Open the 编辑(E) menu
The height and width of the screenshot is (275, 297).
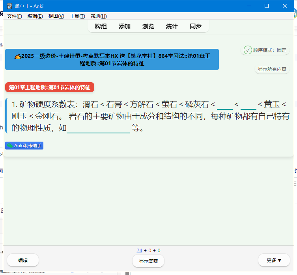[x=35, y=16]
